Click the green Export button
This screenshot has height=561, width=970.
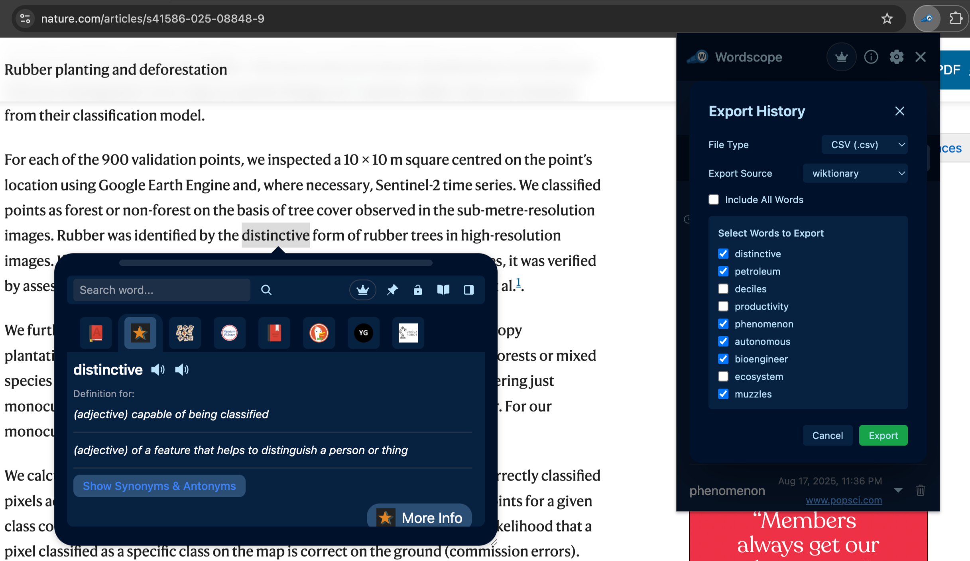pyautogui.click(x=883, y=435)
